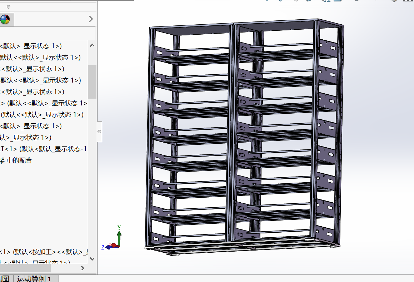Select row beginning '认>_显示状态 1>)'
The image size is (414, 282).
[26, 138]
